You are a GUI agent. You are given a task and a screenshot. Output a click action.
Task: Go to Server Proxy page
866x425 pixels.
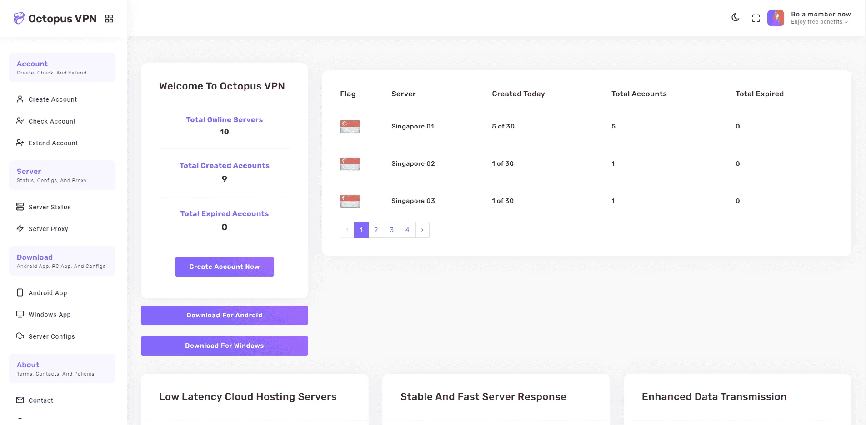(x=48, y=229)
